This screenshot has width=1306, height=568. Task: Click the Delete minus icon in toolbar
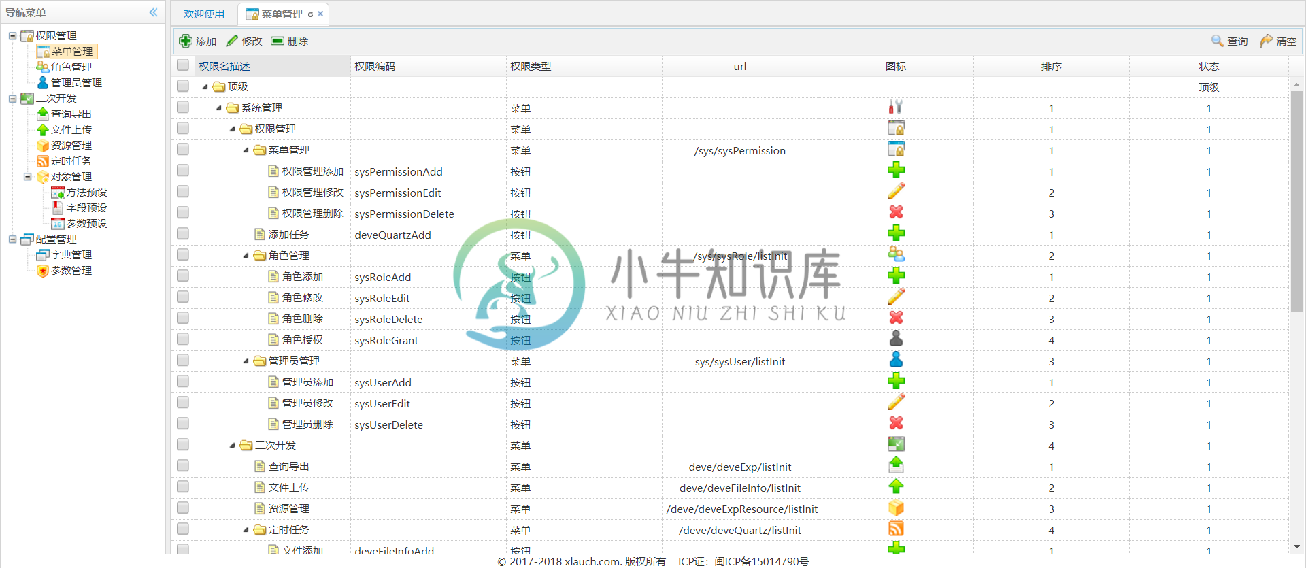(x=278, y=41)
